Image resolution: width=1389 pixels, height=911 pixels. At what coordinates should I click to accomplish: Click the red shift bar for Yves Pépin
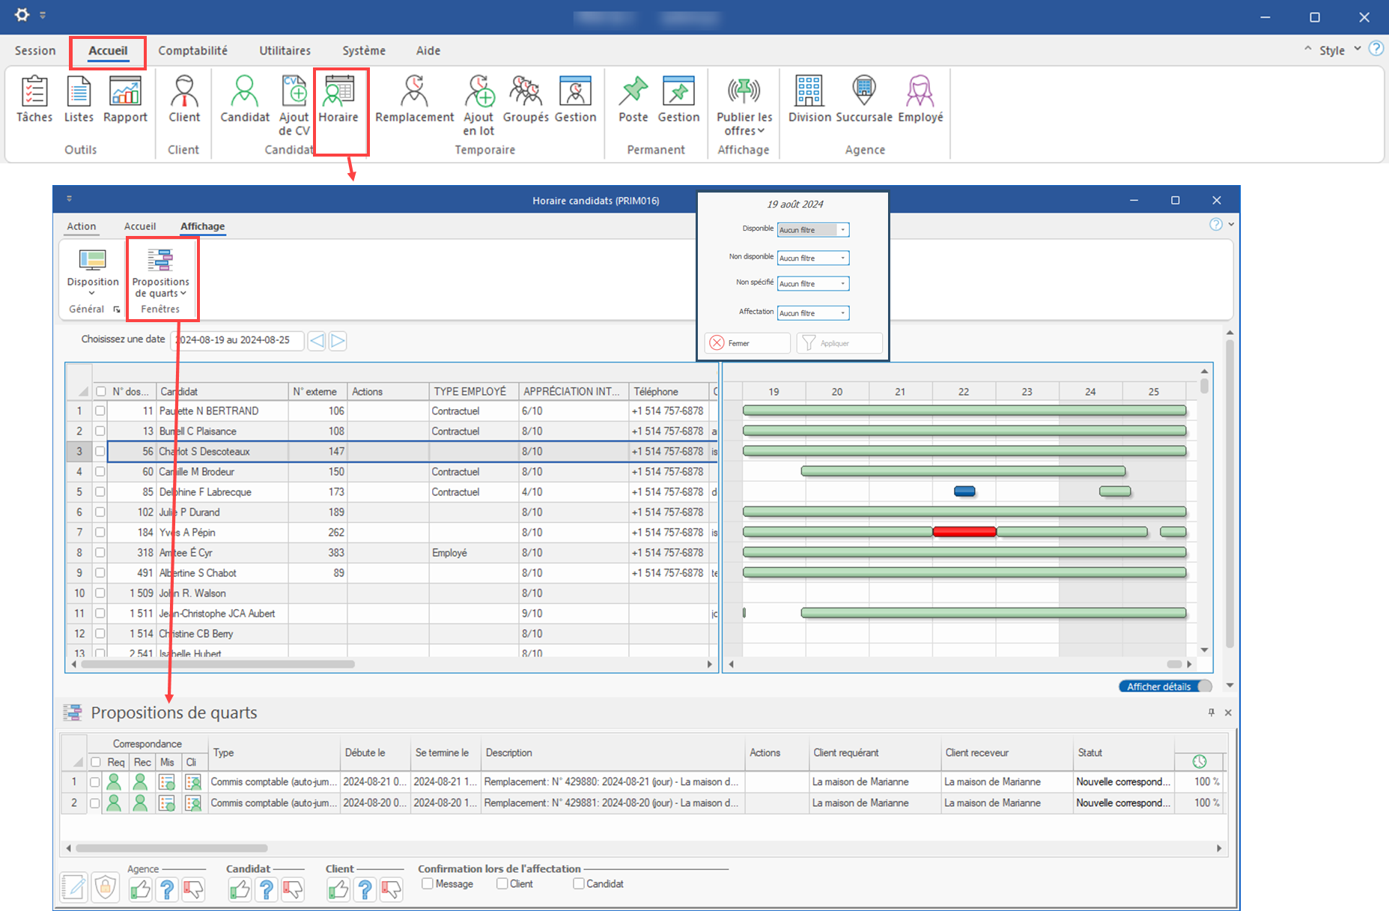click(964, 532)
